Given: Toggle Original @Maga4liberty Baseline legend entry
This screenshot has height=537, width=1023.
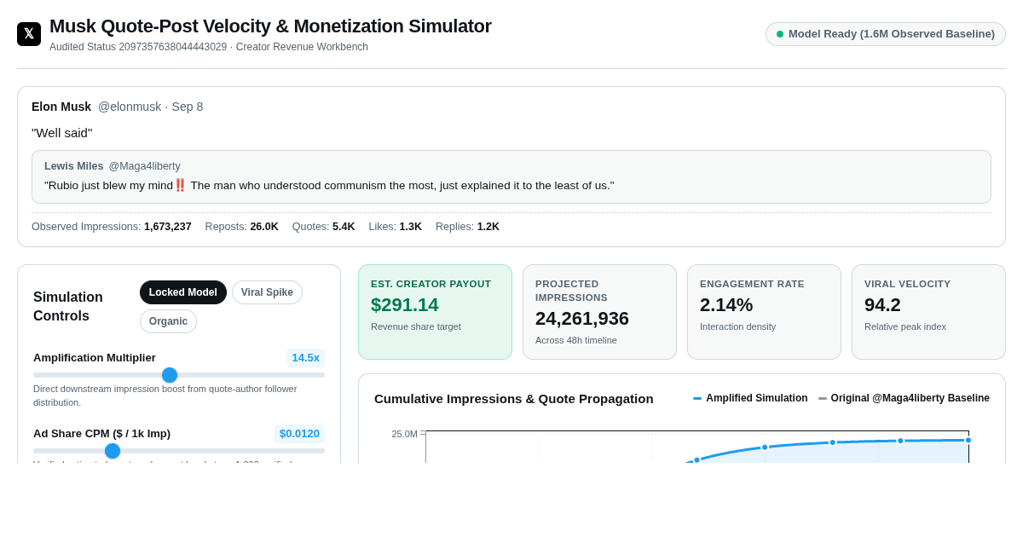Looking at the screenshot, I should click(x=904, y=398).
